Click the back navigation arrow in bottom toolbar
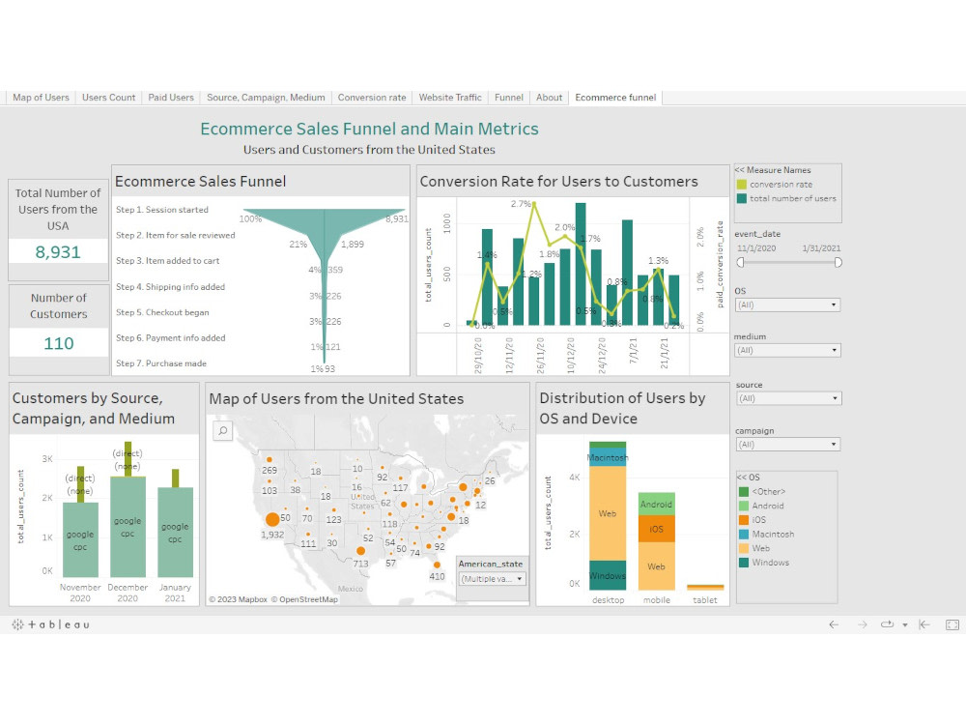 [834, 624]
